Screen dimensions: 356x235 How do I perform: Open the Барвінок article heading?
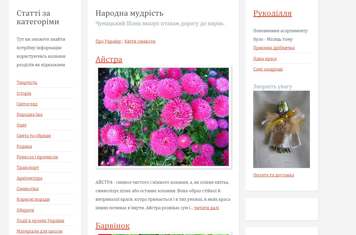coord(112,226)
